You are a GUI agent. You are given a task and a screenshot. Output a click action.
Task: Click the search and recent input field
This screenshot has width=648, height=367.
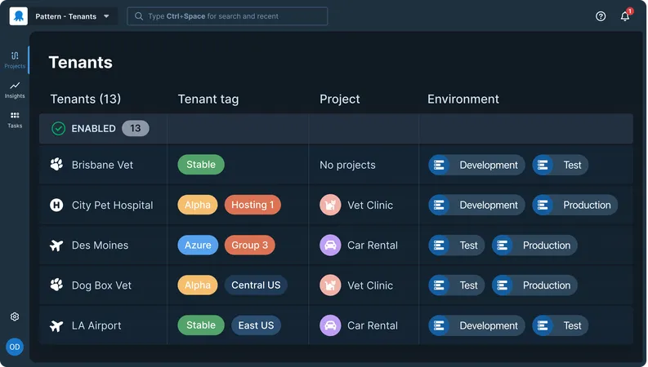click(x=227, y=16)
